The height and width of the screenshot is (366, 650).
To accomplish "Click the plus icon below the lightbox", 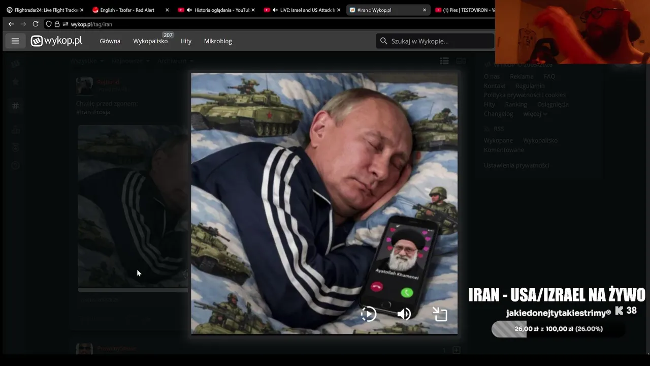I will (x=456, y=350).
